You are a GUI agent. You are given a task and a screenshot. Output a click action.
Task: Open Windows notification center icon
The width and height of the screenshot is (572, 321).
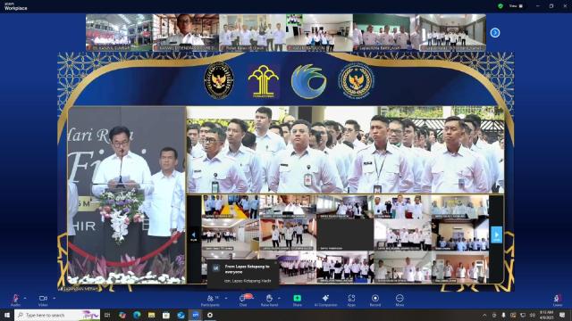[562, 315]
